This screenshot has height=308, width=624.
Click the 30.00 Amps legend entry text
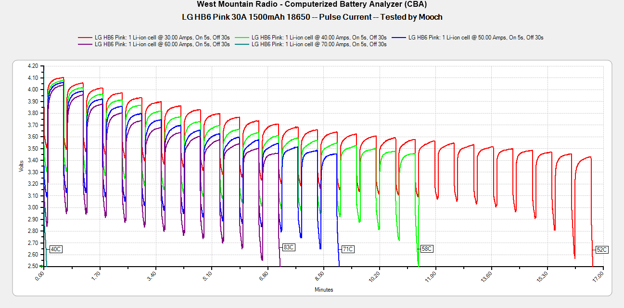(x=162, y=38)
